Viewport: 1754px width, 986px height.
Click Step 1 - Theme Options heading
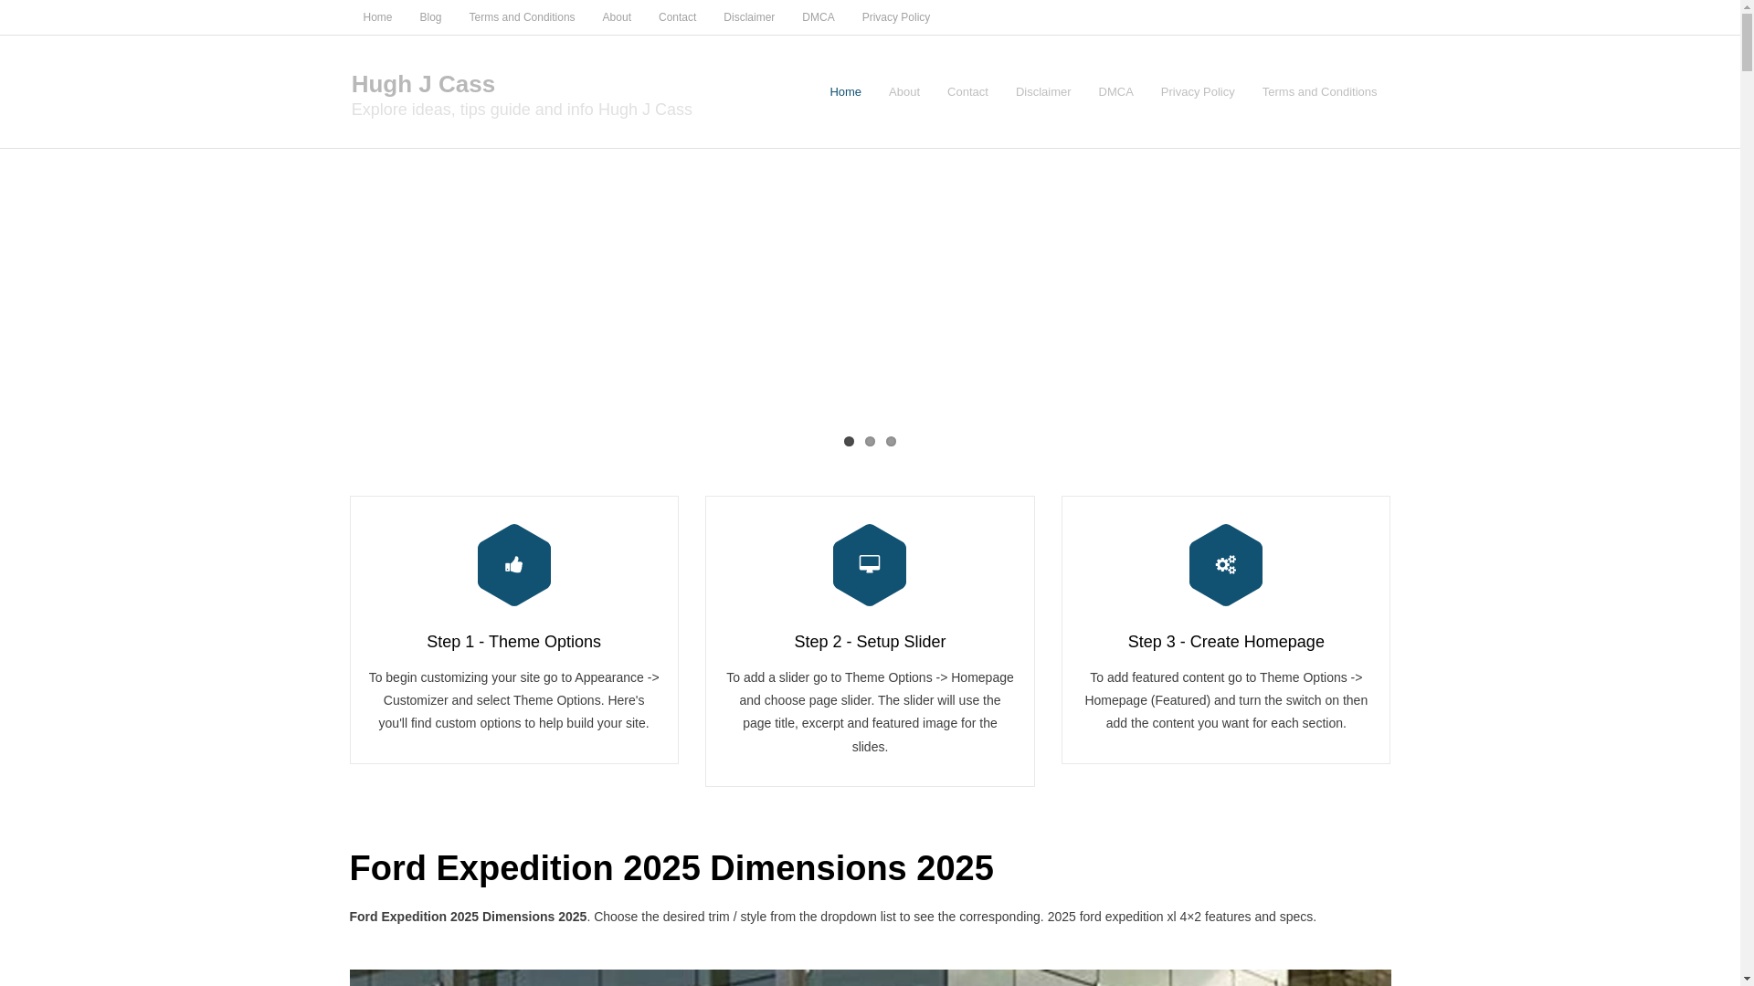coord(513,642)
